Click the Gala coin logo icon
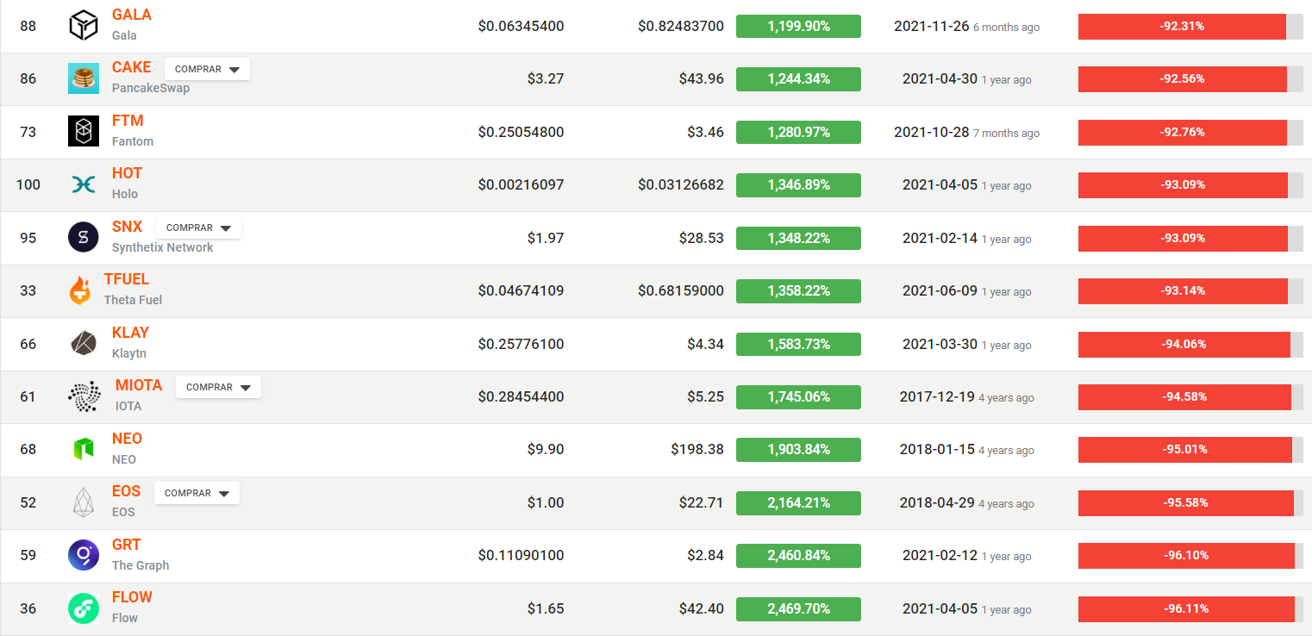1312x636 pixels. point(84,25)
